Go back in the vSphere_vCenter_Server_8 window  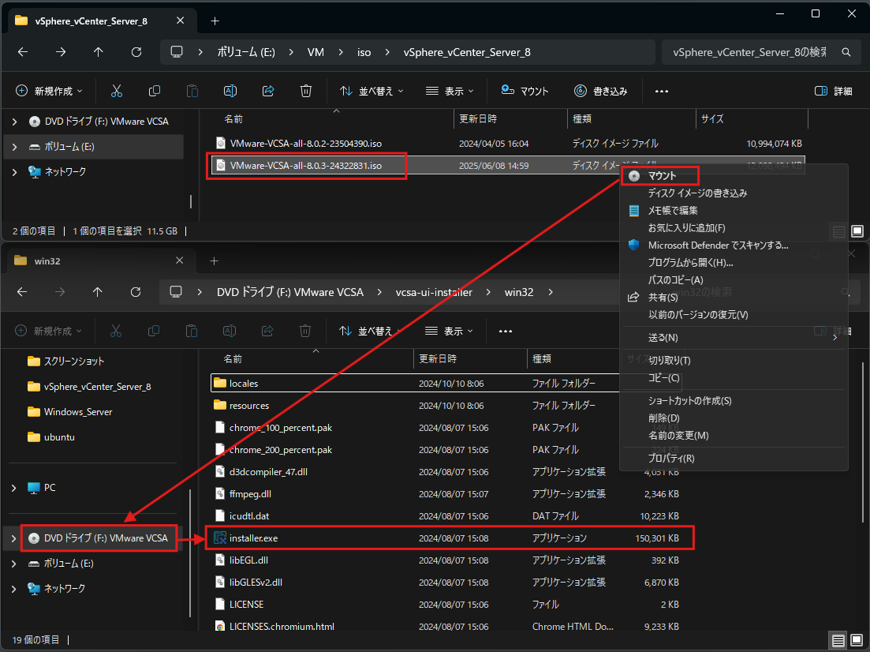[23, 52]
